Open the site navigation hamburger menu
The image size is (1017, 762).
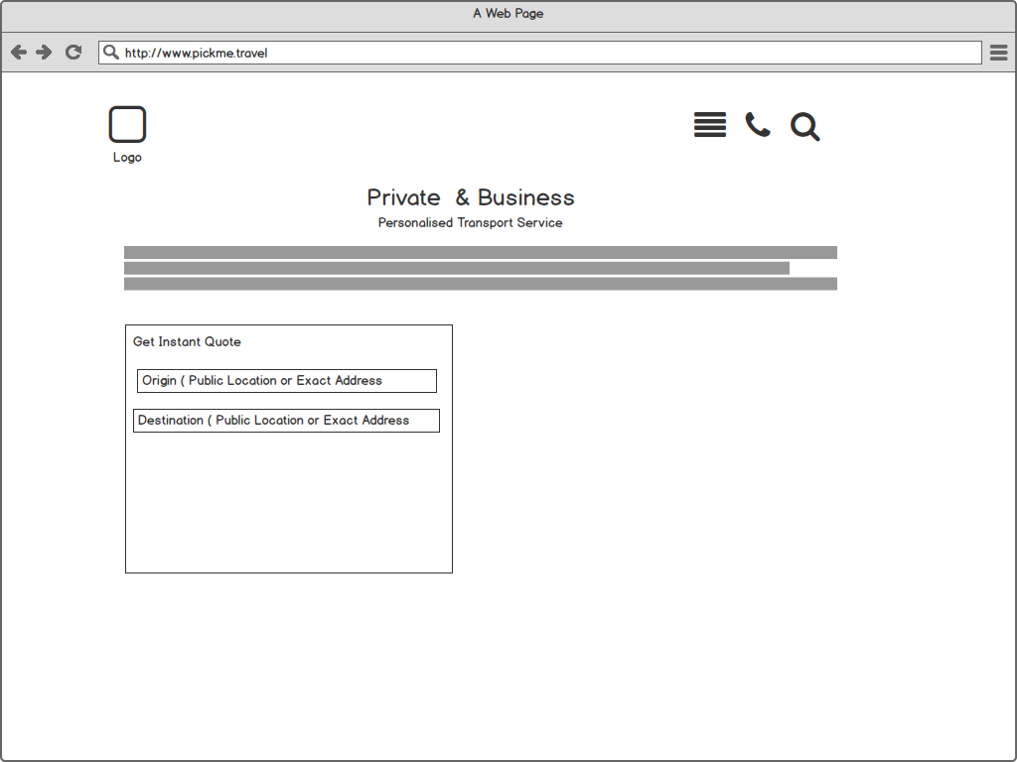pyautogui.click(x=709, y=125)
